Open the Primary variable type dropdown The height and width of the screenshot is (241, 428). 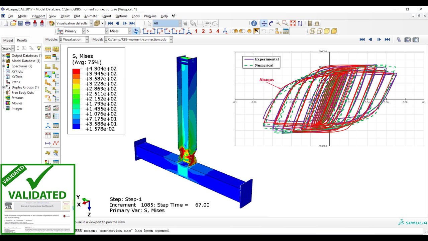click(x=83, y=31)
